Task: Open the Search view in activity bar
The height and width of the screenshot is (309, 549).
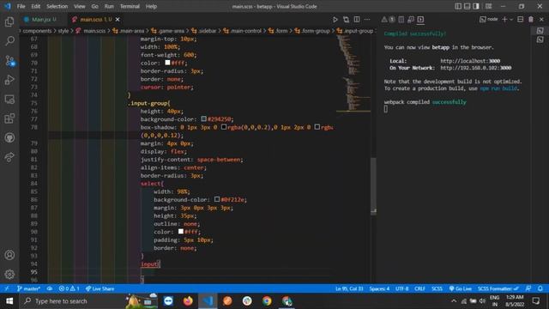Action: click(9, 40)
